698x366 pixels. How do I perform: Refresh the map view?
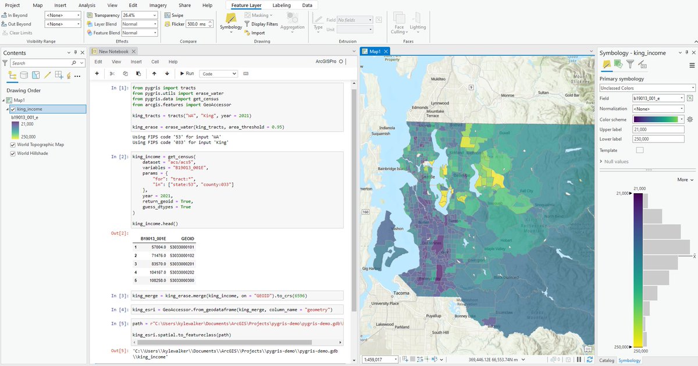(590, 360)
